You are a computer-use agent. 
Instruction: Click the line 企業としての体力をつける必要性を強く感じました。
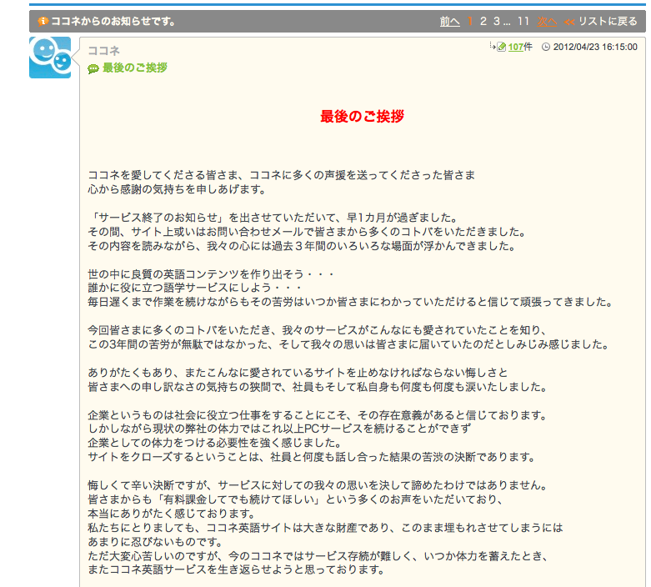(x=215, y=443)
